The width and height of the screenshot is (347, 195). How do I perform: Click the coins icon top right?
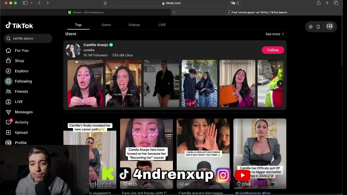point(311,27)
